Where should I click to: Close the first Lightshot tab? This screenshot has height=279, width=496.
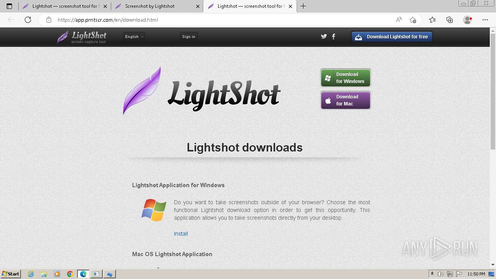(105, 6)
